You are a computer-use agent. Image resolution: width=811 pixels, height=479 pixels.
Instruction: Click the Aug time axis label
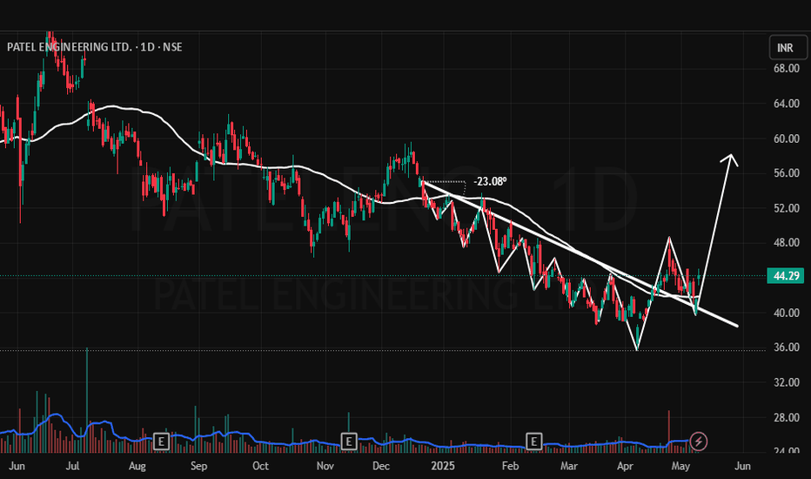click(x=137, y=466)
